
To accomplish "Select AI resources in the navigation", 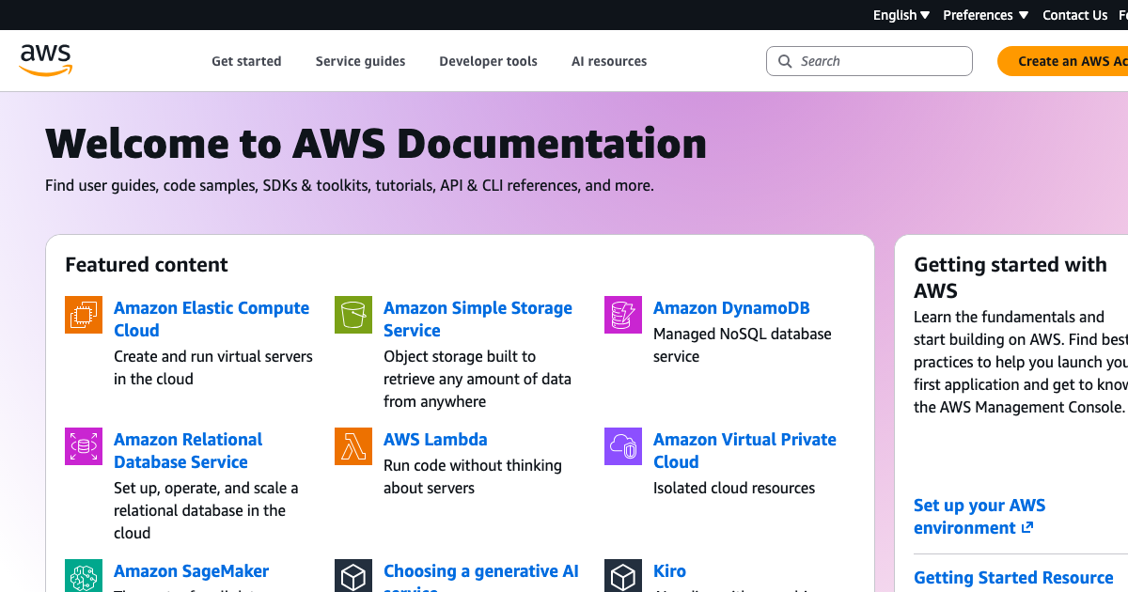I will (609, 60).
